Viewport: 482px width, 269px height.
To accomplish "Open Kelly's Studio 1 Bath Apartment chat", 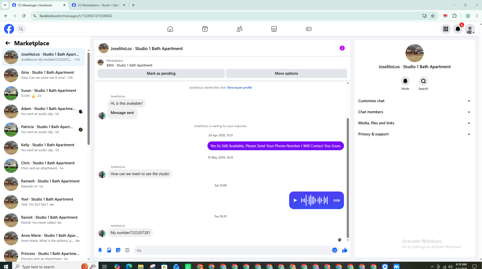I will pyautogui.click(x=43, y=147).
